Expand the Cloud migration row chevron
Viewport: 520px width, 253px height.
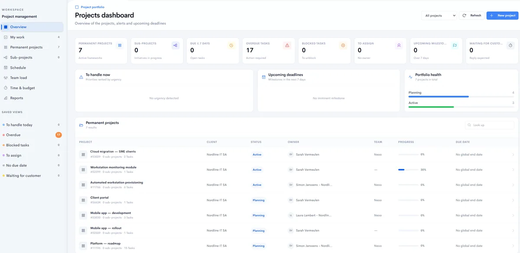point(513,155)
